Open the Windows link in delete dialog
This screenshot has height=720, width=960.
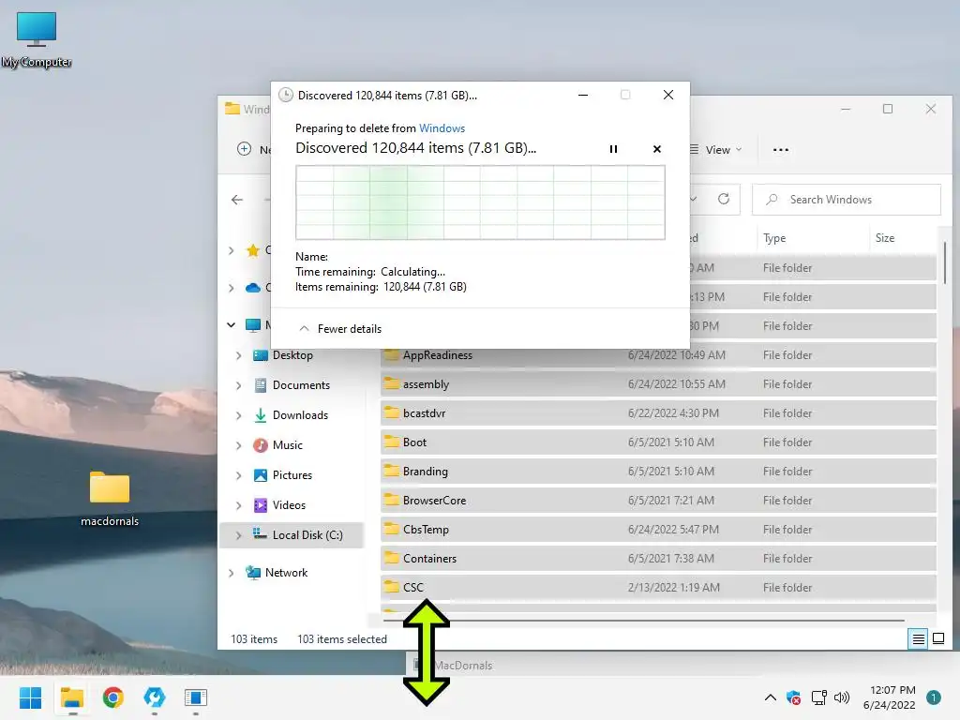442,127
